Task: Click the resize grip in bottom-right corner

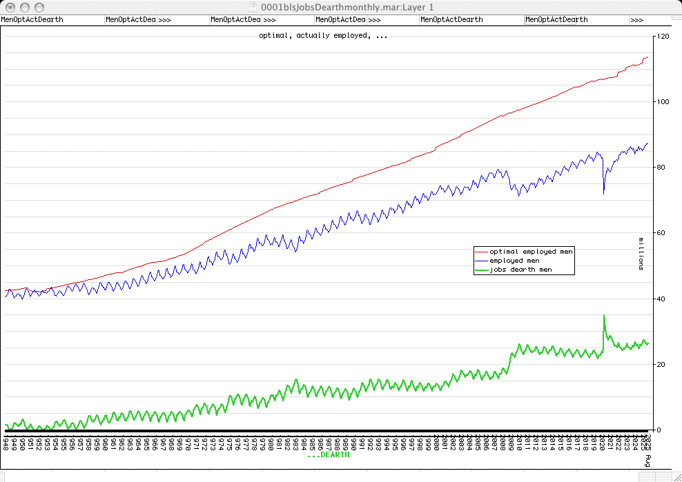Action: [676, 476]
